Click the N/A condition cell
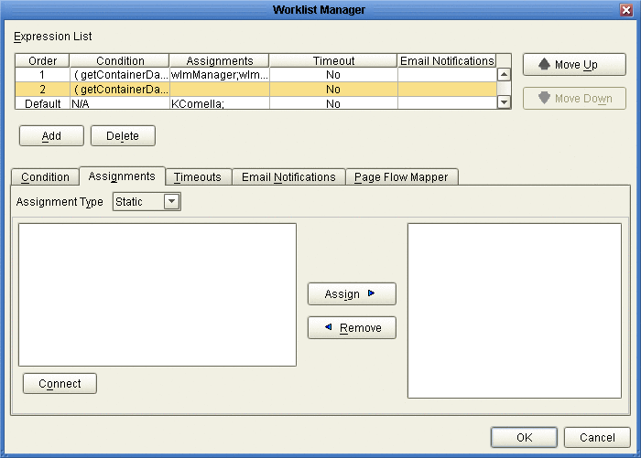The width and height of the screenshot is (641, 458). click(120, 103)
